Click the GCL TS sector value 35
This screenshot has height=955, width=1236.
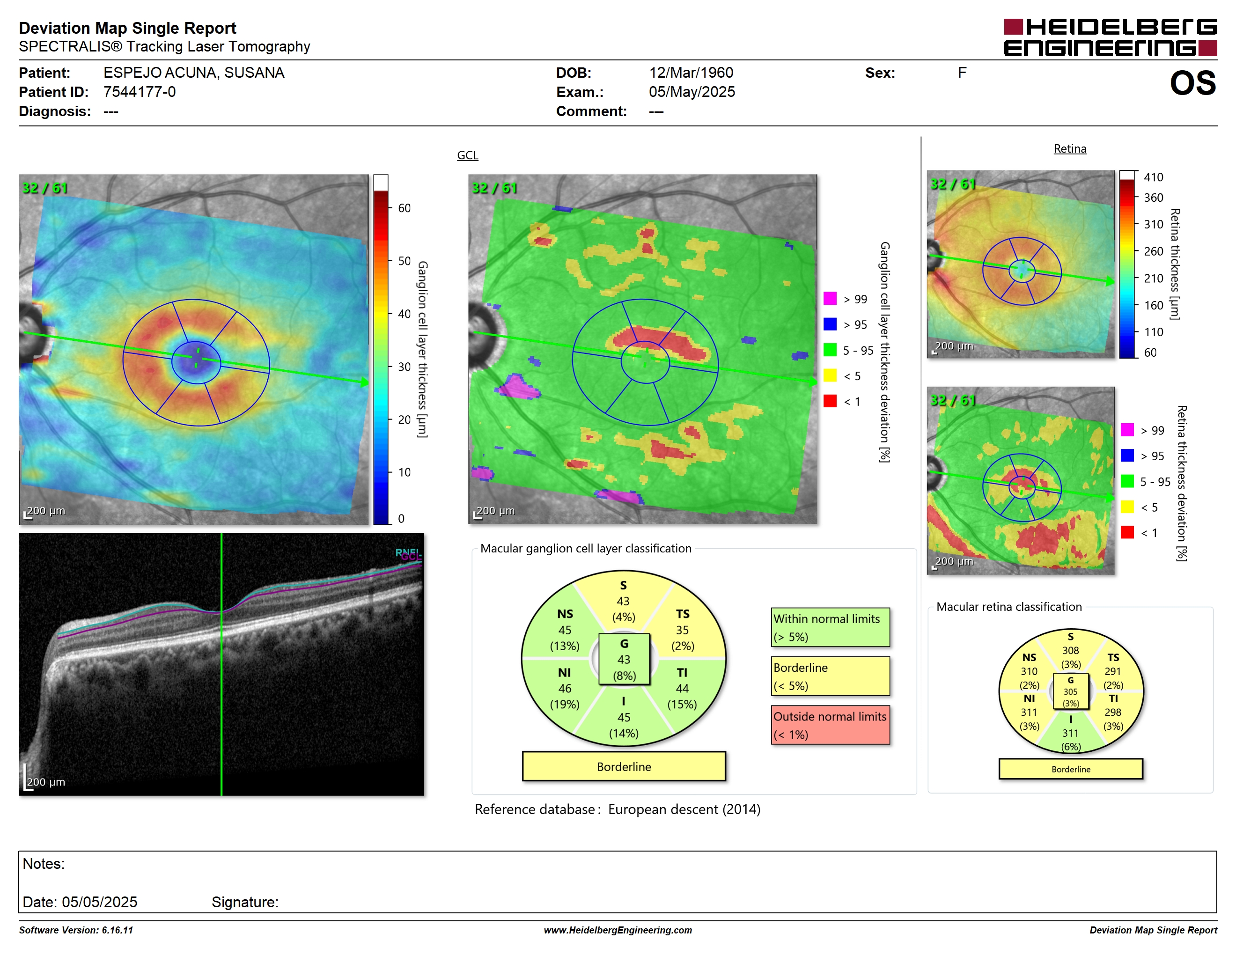(x=682, y=630)
